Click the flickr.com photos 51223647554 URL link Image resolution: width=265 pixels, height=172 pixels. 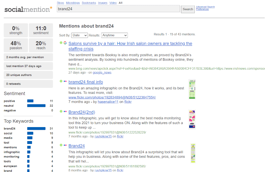point(112,97)
